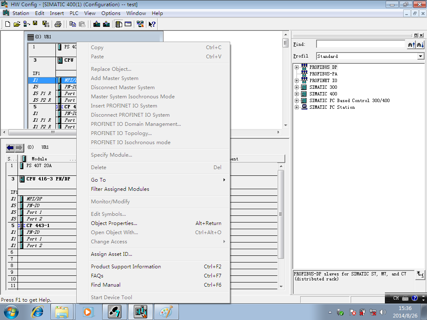
Task: Click the Paste toolbar icon
Action: click(x=82, y=24)
